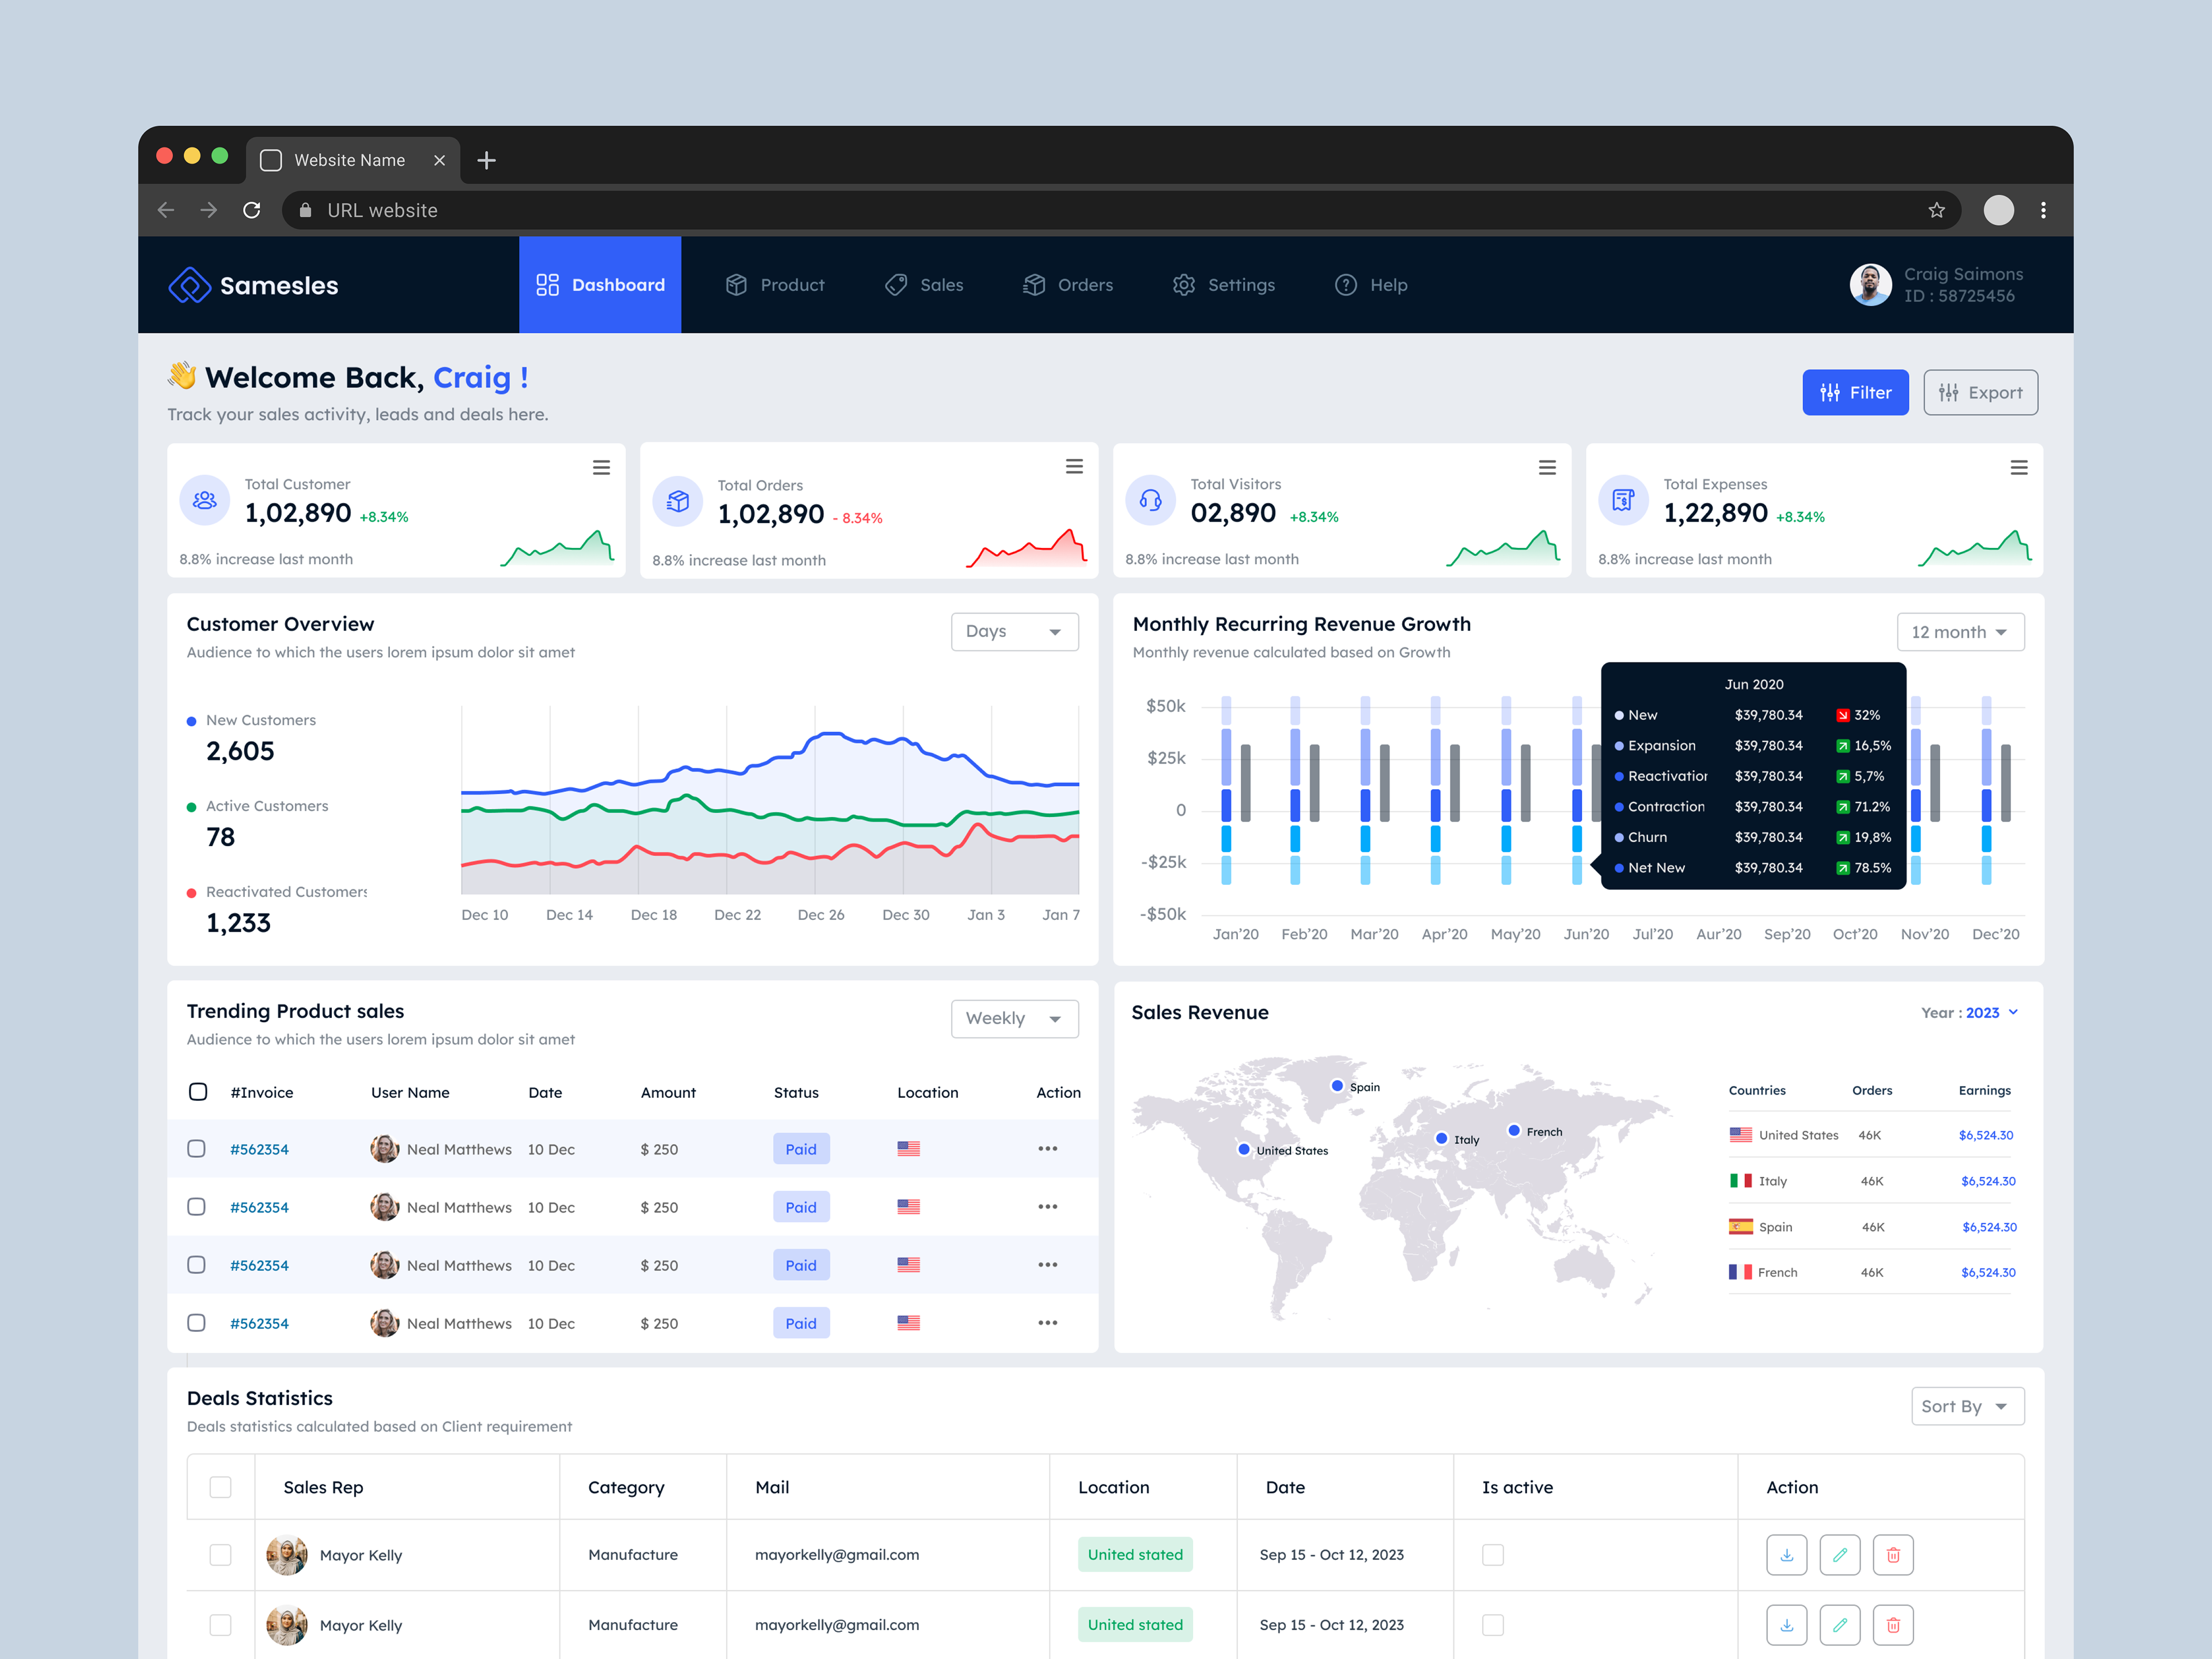Go to Sales in navigation

[x=924, y=285]
